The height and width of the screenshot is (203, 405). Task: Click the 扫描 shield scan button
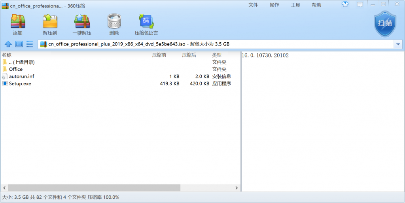click(385, 24)
